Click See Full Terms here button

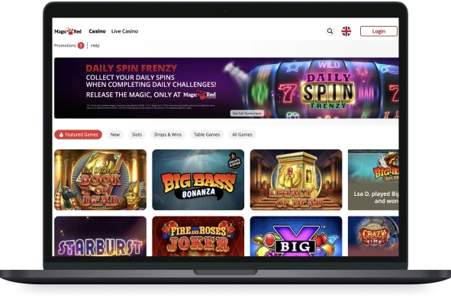[246, 114]
